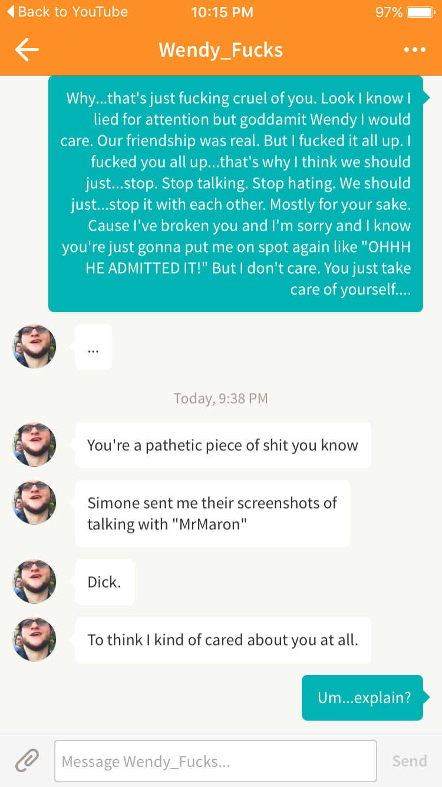Tap the paperclip attachment icon

(27, 760)
